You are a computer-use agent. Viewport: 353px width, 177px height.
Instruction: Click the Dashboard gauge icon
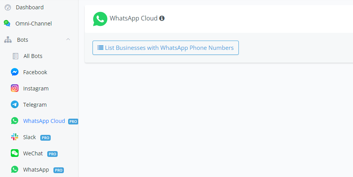8,7
